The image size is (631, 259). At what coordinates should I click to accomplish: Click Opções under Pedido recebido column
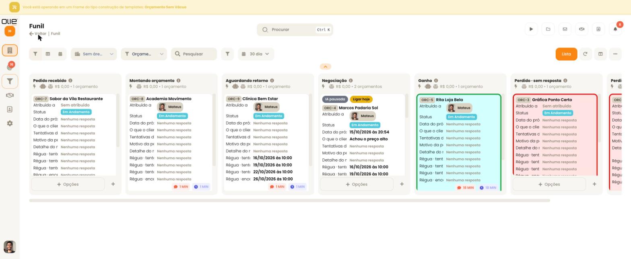click(x=68, y=184)
